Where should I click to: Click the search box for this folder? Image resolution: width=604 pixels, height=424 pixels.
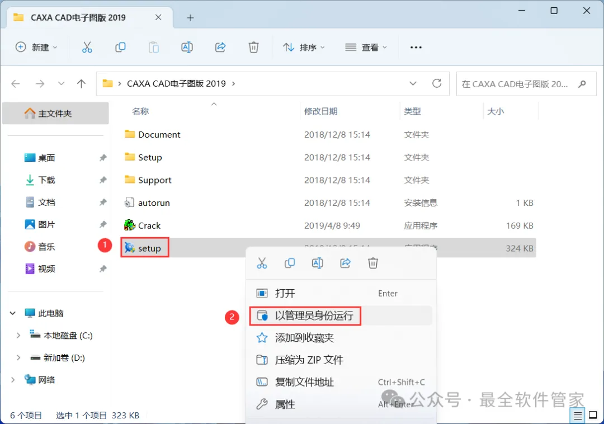pos(526,83)
